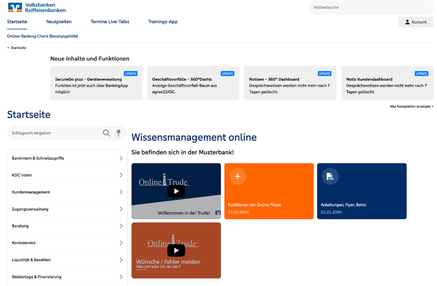437x286 pixels.
Task: Play the Willkommen in der Trude video
Action: tap(176, 191)
